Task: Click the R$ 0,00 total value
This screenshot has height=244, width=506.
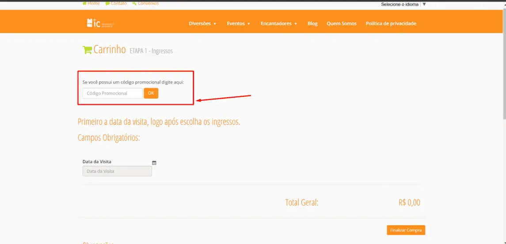Action: point(409,203)
